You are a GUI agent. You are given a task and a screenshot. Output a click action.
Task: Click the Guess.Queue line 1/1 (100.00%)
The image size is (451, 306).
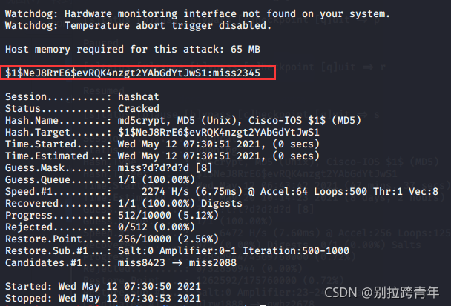[x=100, y=179]
